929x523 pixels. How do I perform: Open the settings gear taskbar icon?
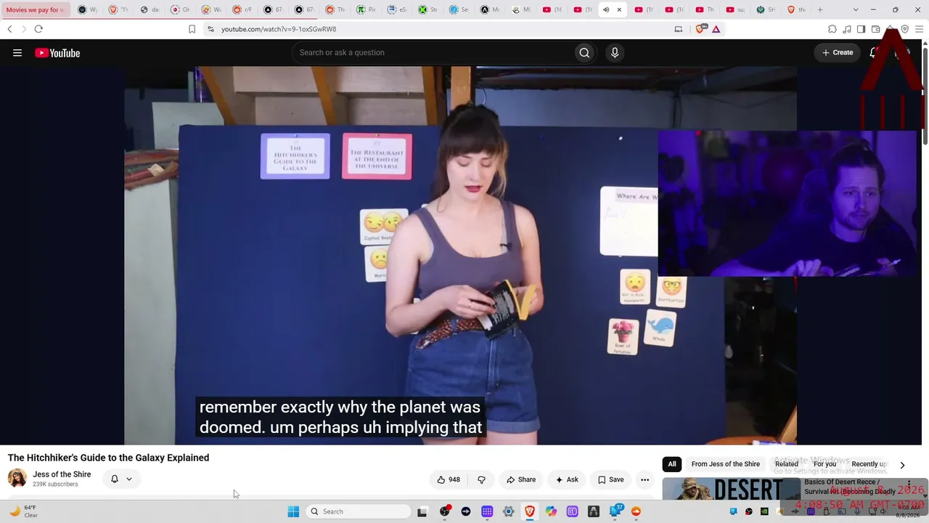point(508,511)
